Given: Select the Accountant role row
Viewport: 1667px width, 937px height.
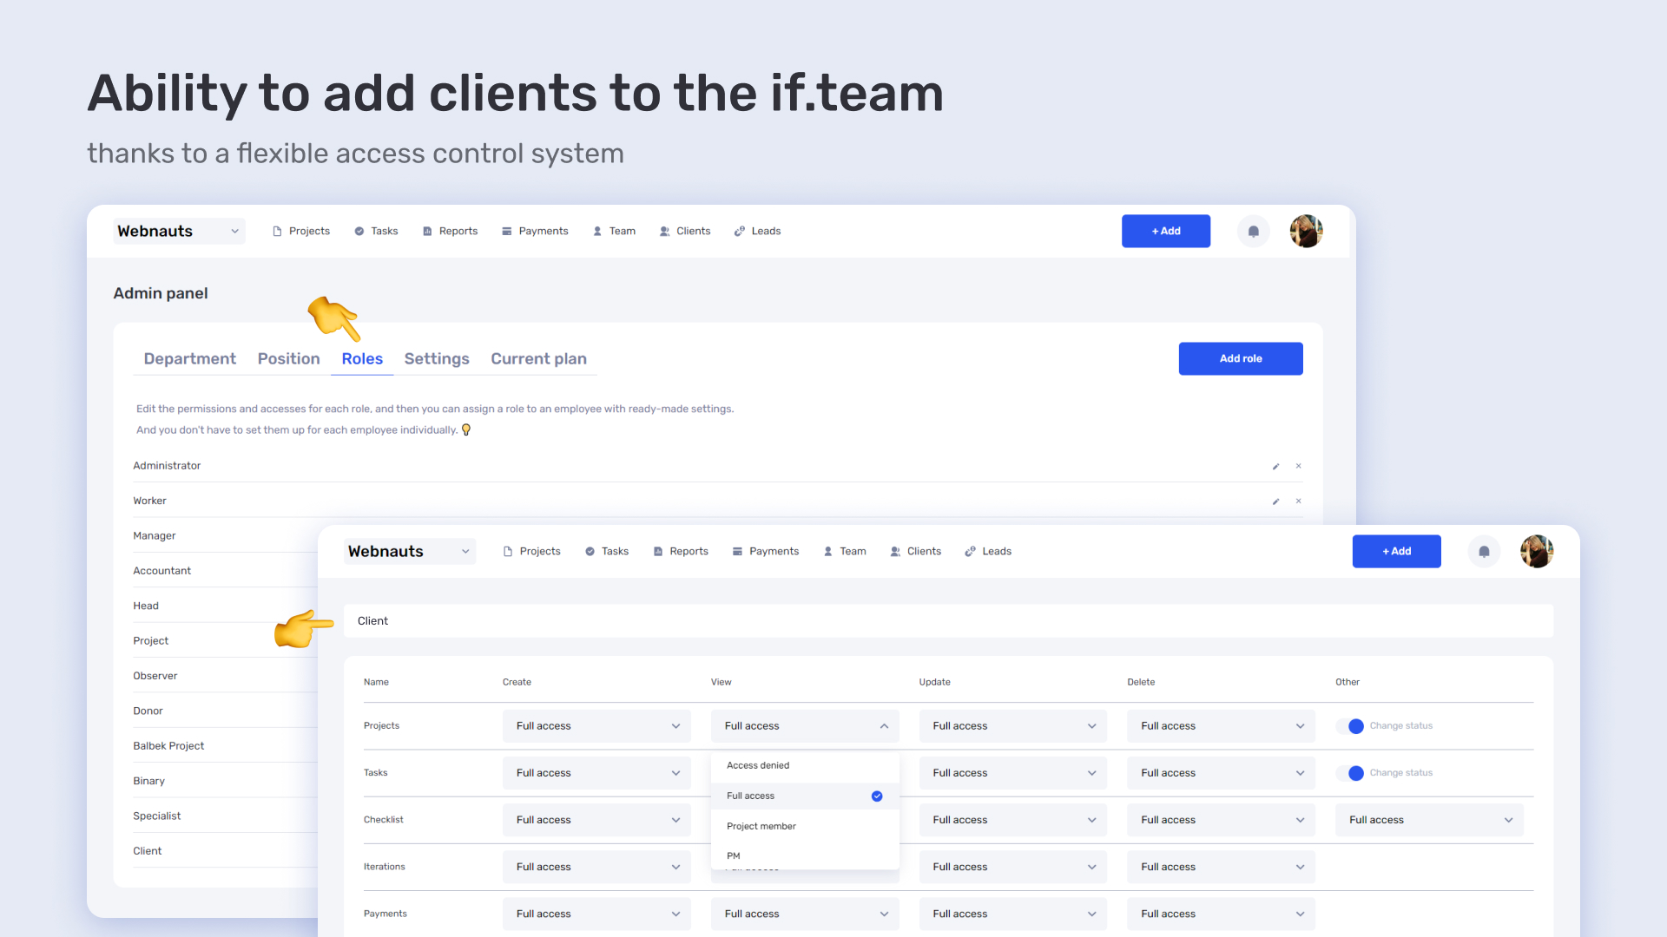Looking at the screenshot, I should (x=225, y=570).
